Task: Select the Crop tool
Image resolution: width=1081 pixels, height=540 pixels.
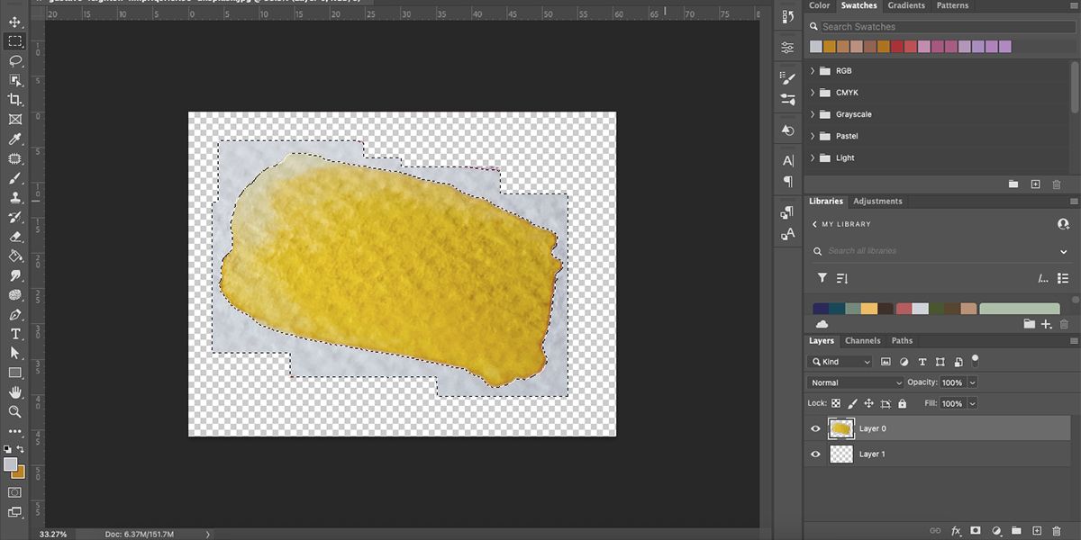Action: (x=14, y=99)
